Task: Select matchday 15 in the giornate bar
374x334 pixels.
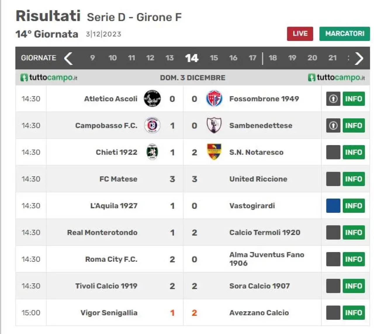Action: point(214,58)
